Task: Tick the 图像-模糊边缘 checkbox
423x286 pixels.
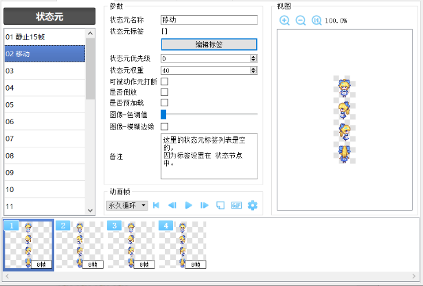Action: (x=164, y=126)
